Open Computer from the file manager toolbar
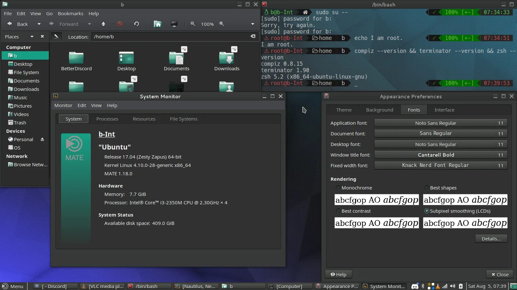 [174, 24]
